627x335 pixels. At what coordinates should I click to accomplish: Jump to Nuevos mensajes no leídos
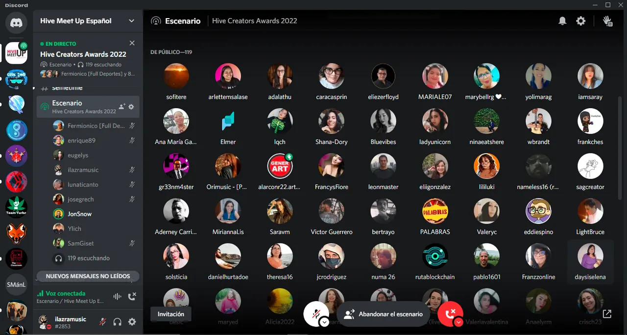click(88, 276)
